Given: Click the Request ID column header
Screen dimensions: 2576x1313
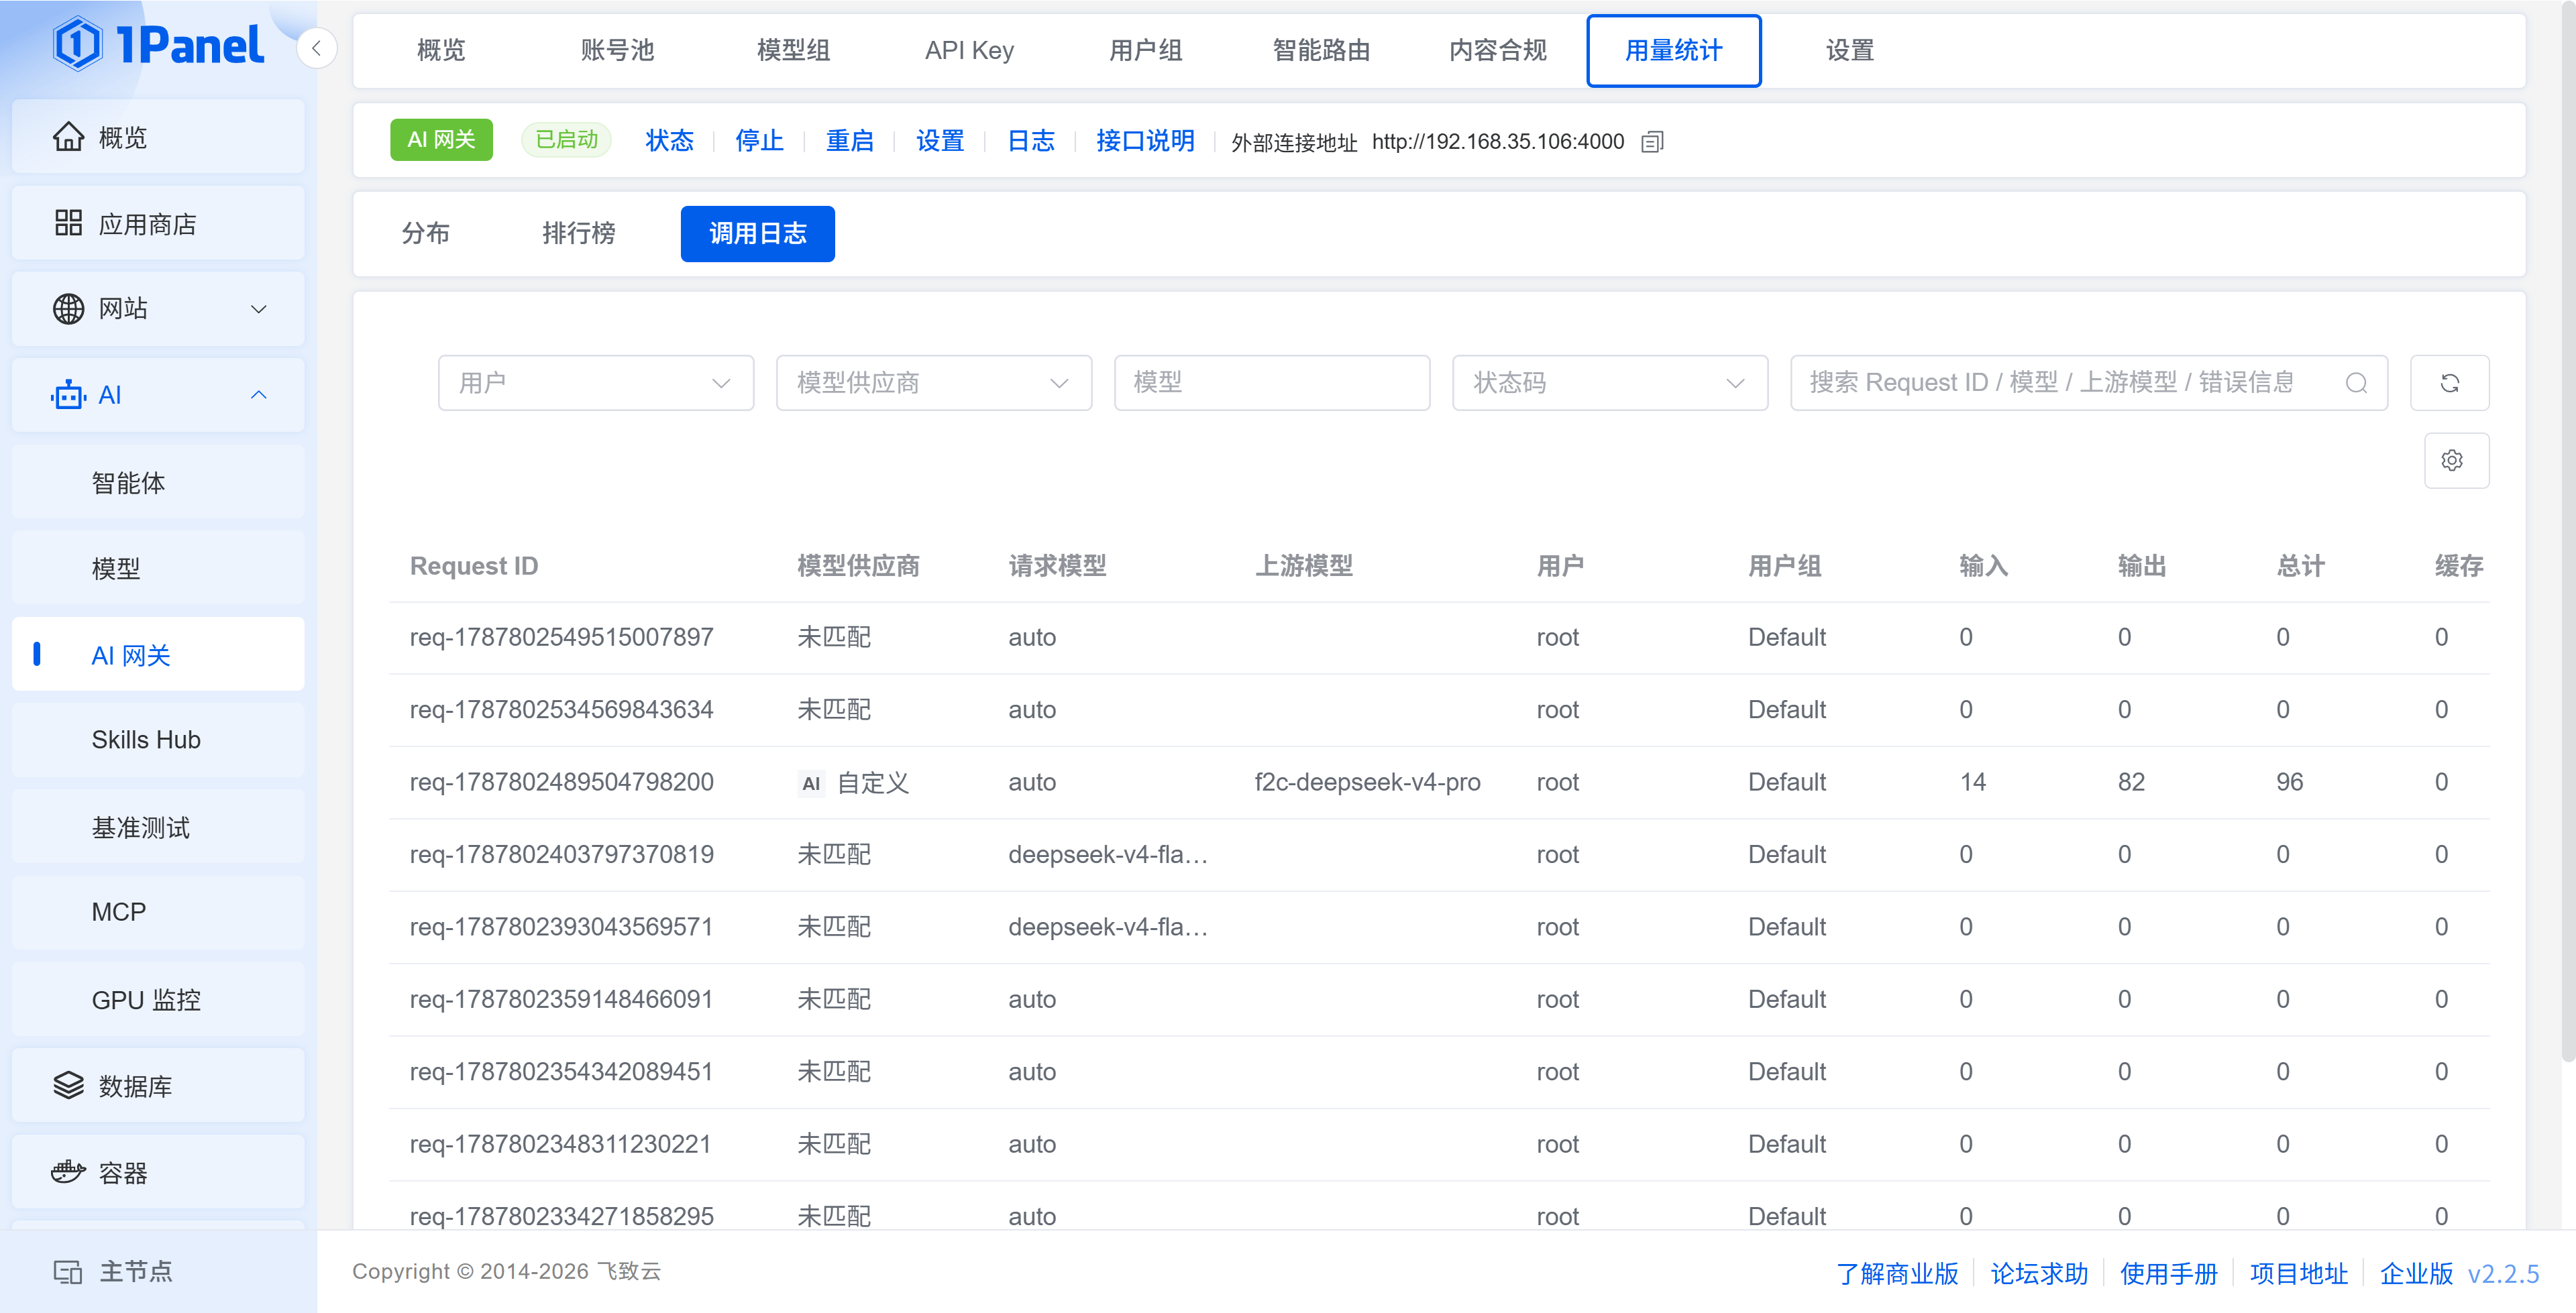Looking at the screenshot, I should click(473, 566).
